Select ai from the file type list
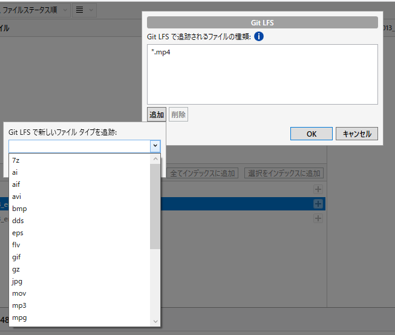395x335 pixels. click(x=80, y=172)
